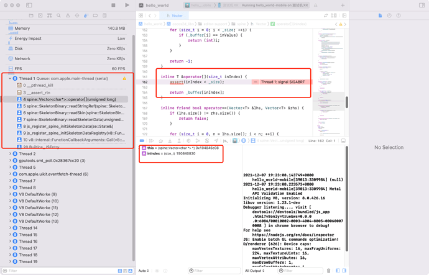Select the Energy Impact gauge
This screenshot has width=429, height=275.
pos(67,38)
